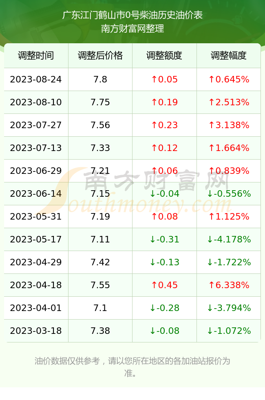Click the ↓-0.04 adjustment amount
The width and height of the screenshot is (265, 400).
click(164, 193)
